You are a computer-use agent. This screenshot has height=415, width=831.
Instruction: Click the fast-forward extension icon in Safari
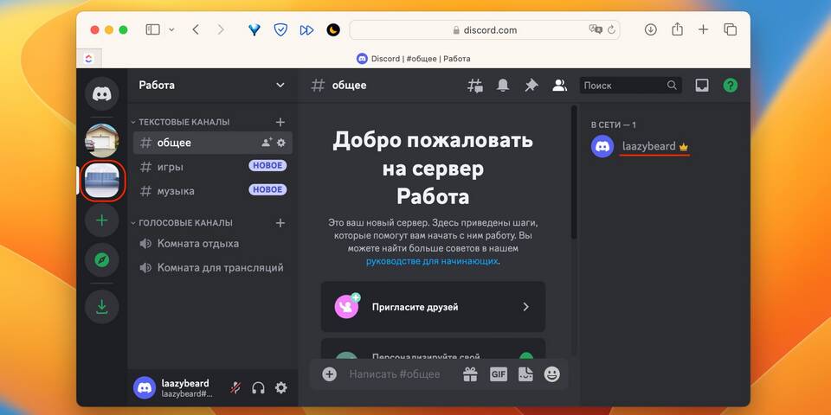click(x=306, y=29)
